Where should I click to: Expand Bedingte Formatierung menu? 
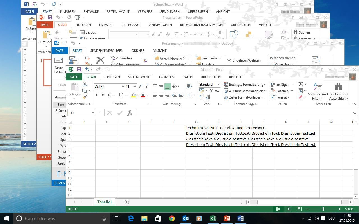(x=245, y=84)
